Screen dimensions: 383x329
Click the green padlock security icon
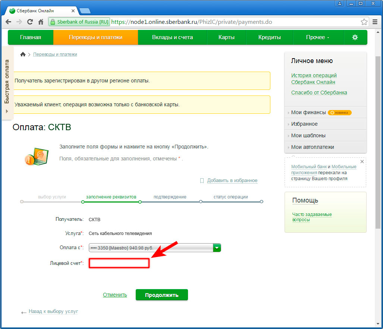53,22
